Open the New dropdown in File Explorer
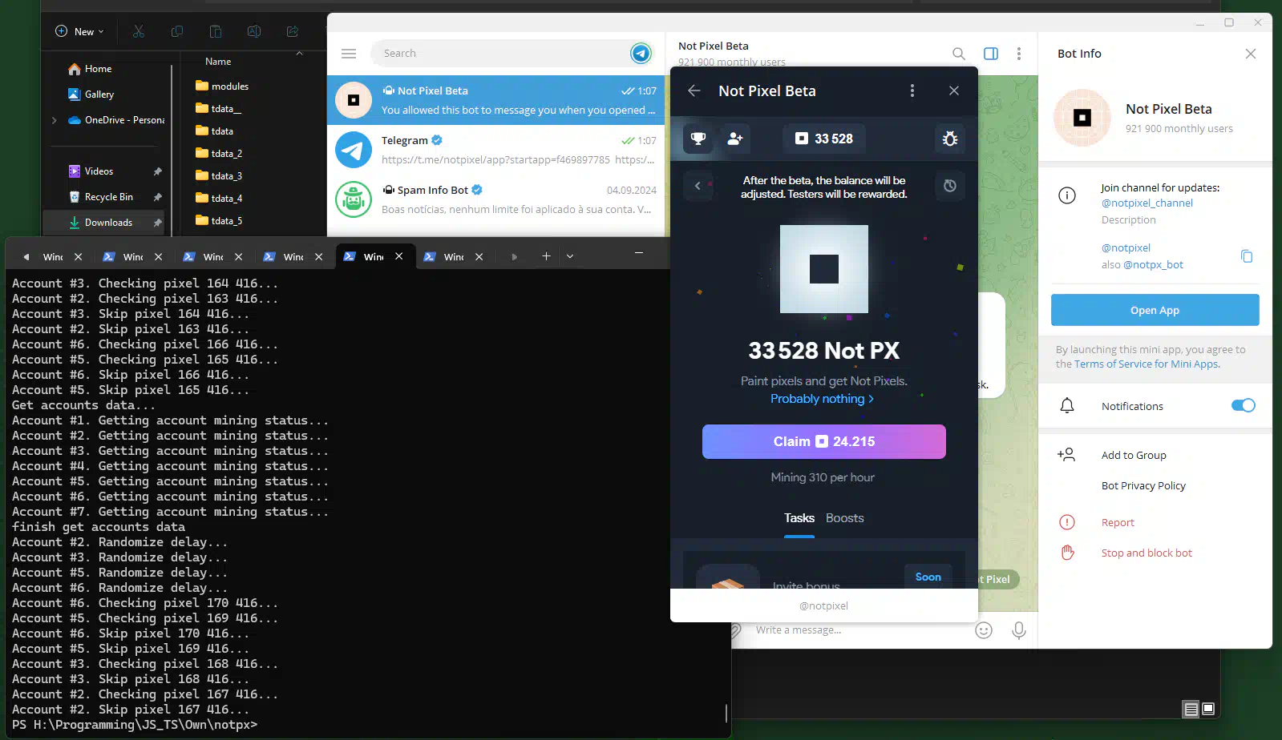The height and width of the screenshot is (740, 1282). (x=79, y=31)
